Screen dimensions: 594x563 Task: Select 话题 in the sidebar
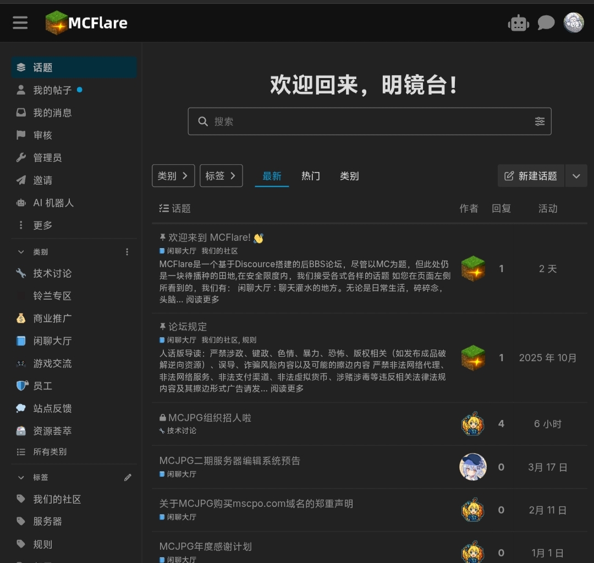(x=74, y=68)
